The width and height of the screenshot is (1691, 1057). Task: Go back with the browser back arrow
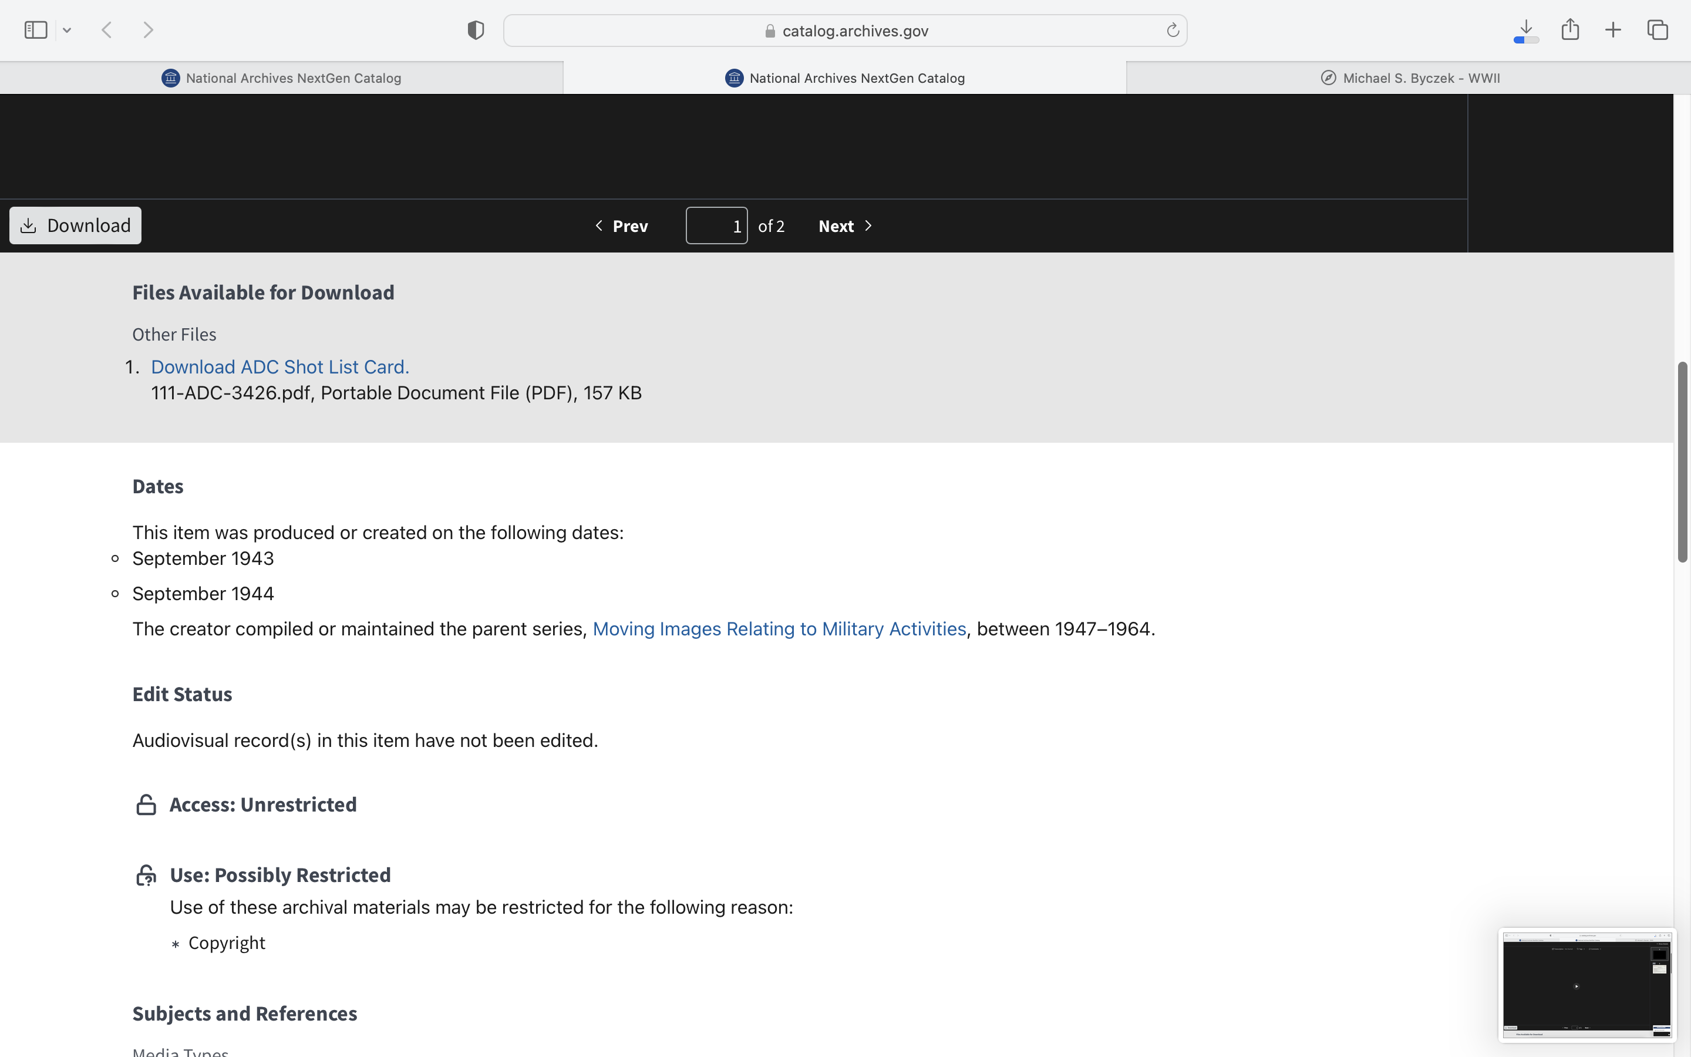coord(107,30)
